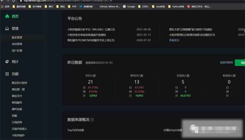The image size is (245, 140).
Task: Click the 数据更新至2022-01-01 note
Action: pyautogui.click(x=99, y=63)
